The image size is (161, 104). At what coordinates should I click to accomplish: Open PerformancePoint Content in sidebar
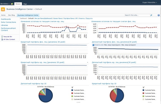(x=8, y=29)
